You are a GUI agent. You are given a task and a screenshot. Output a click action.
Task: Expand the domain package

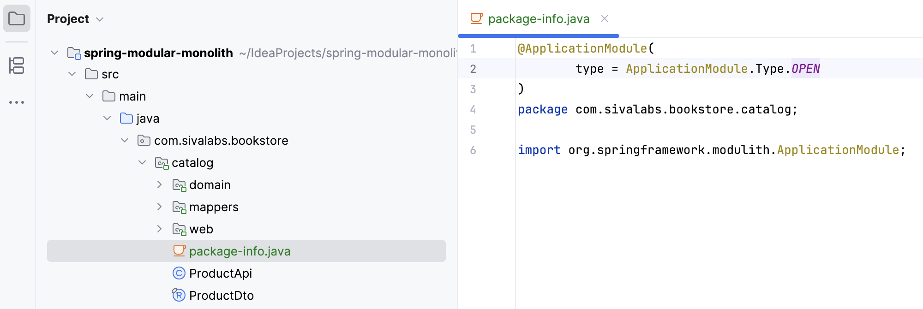(x=159, y=185)
